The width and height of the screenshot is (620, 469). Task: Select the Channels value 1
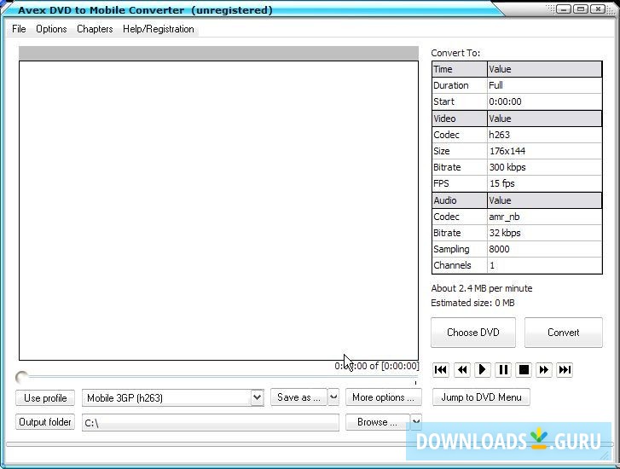point(544,265)
